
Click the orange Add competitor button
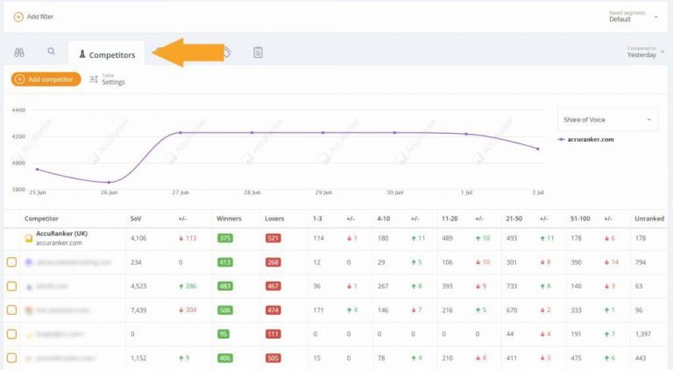[46, 80]
